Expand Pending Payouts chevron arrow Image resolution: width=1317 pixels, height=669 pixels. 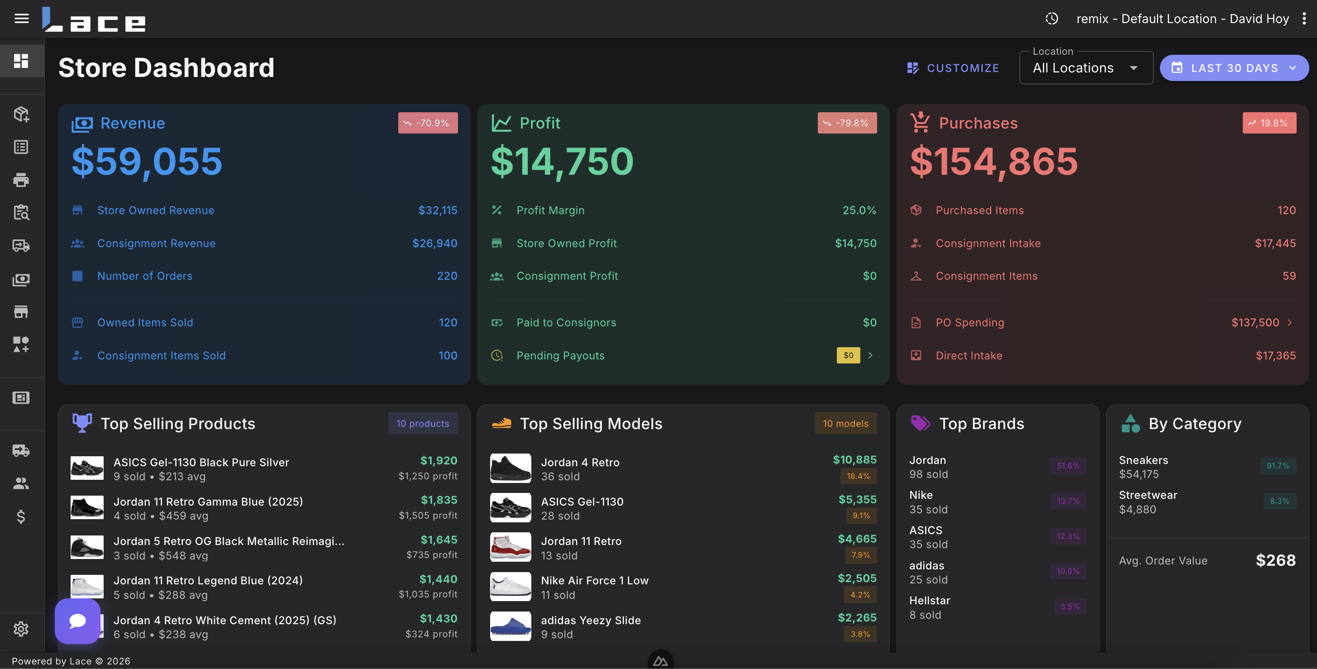870,355
